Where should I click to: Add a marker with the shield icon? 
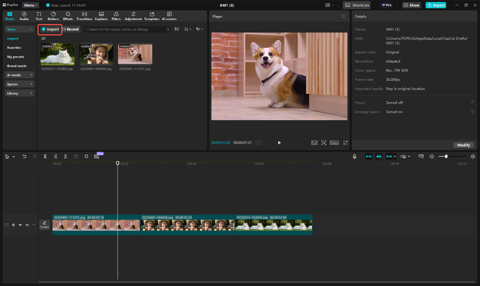[86, 156]
